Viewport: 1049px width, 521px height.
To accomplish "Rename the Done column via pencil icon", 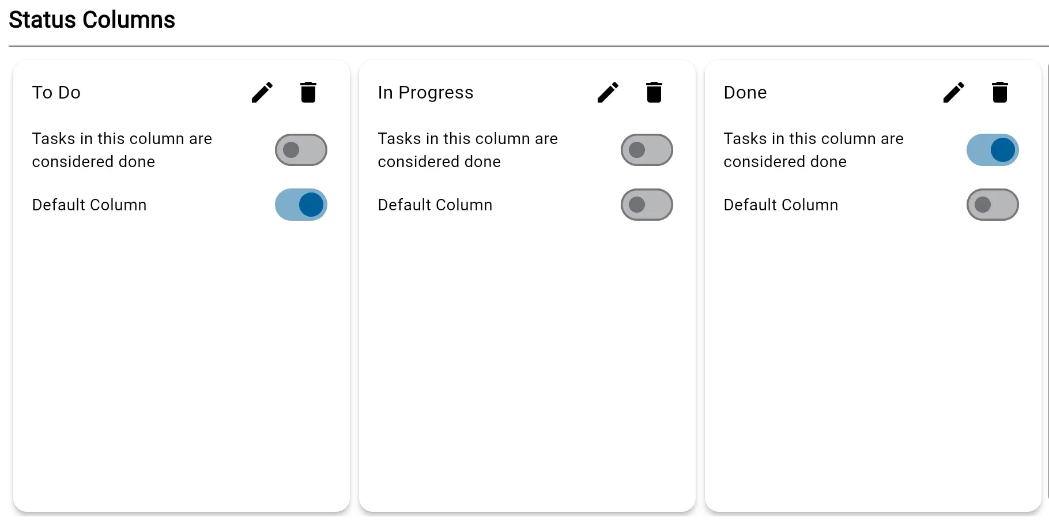I will pos(954,92).
